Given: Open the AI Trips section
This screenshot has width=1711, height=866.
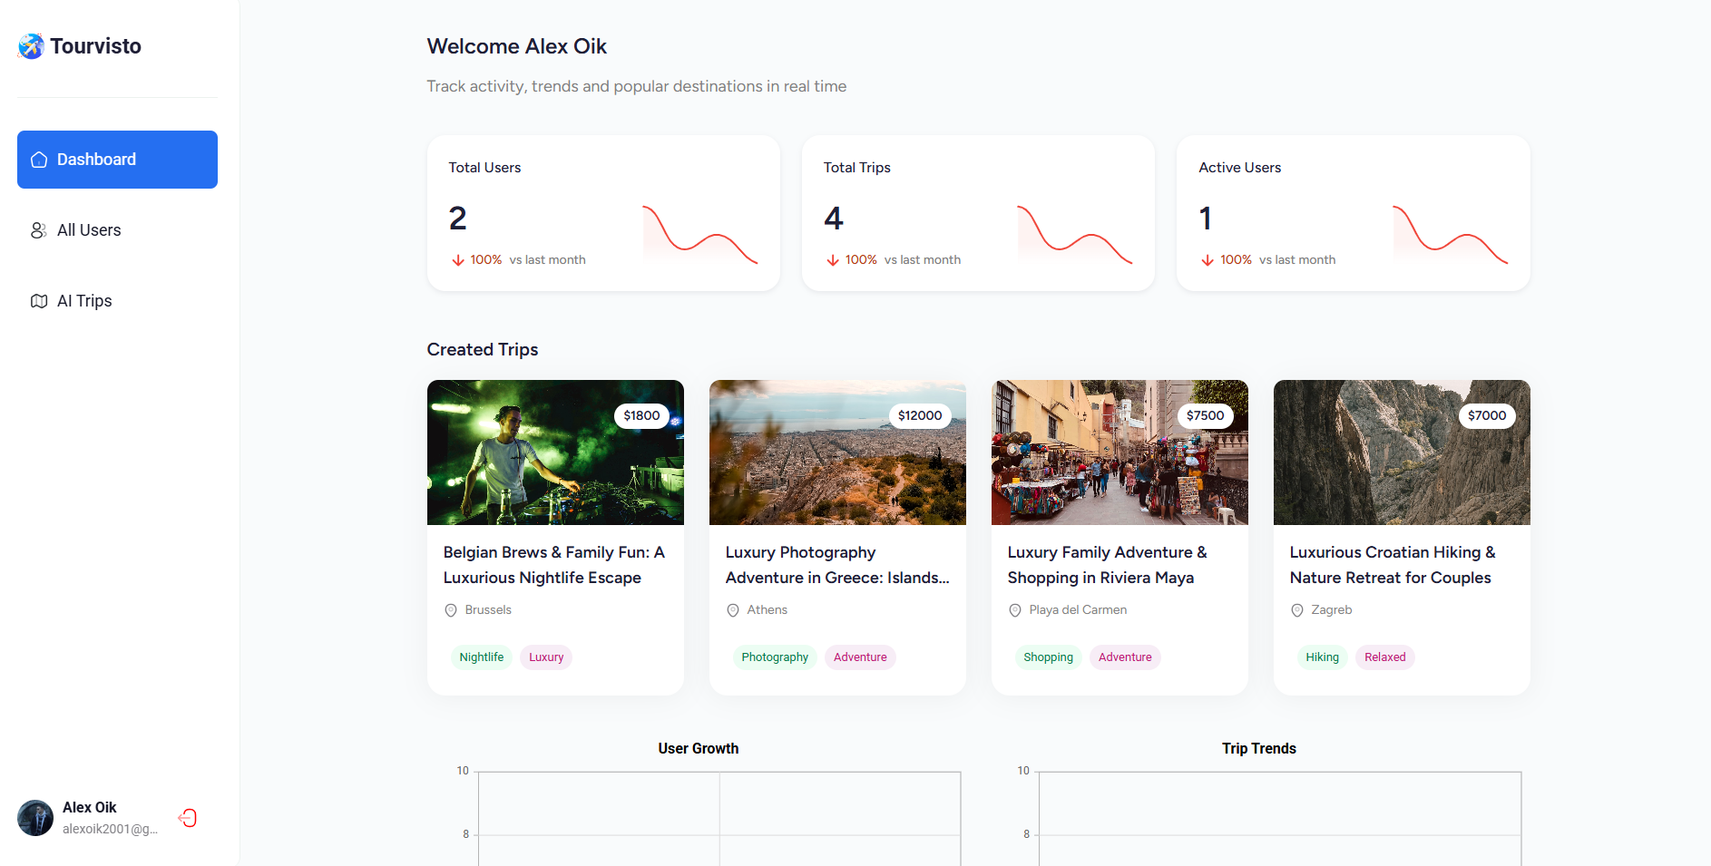Looking at the screenshot, I should tap(84, 301).
